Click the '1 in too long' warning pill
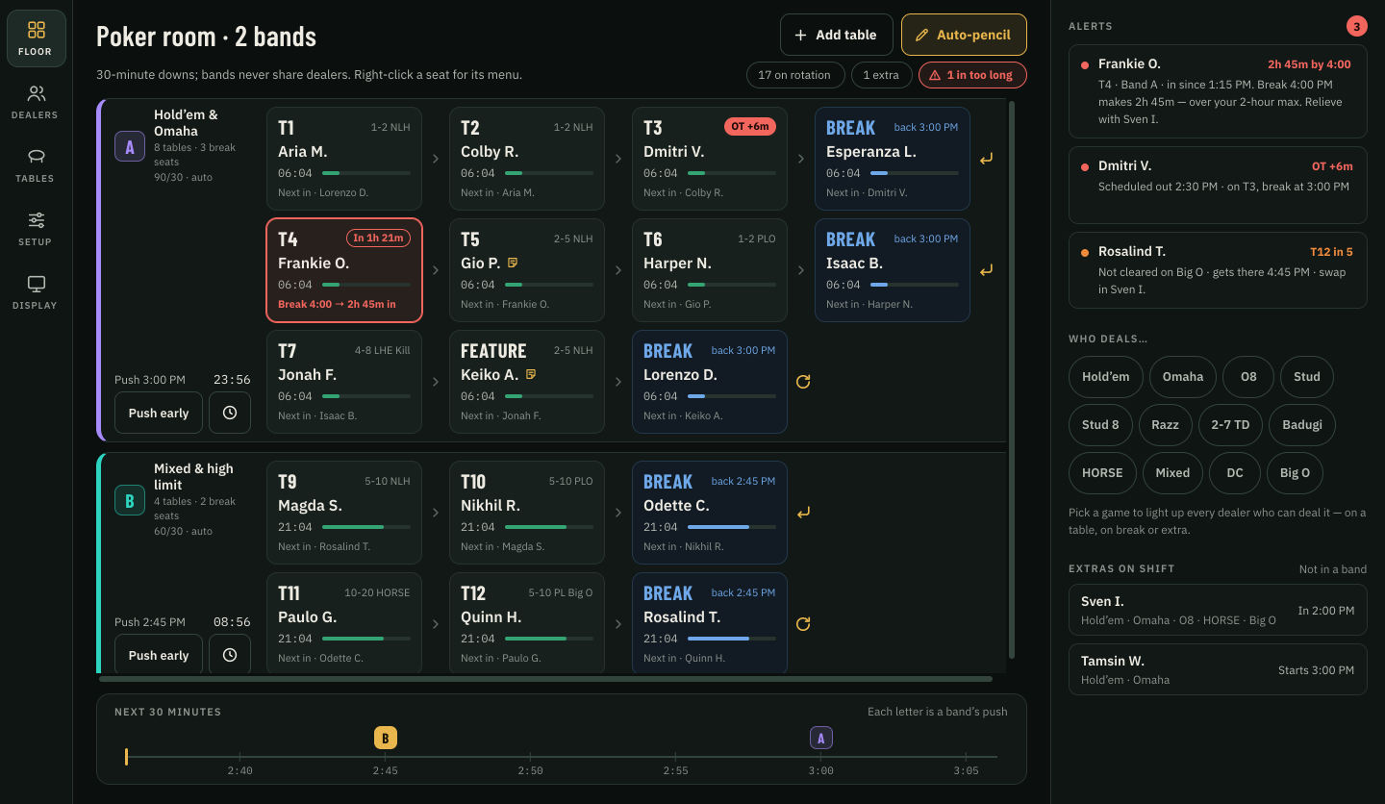 pyautogui.click(x=972, y=75)
